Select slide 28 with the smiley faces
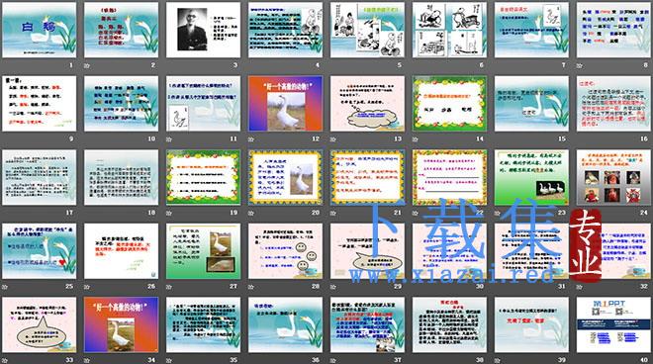Image resolution: width=653 pixels, height=364 pixels. coord(285,251)
